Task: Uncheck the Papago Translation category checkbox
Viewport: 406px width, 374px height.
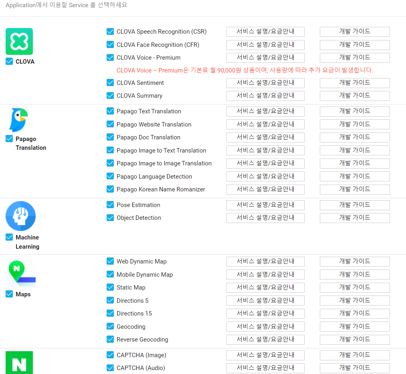Action: [9, 139]
